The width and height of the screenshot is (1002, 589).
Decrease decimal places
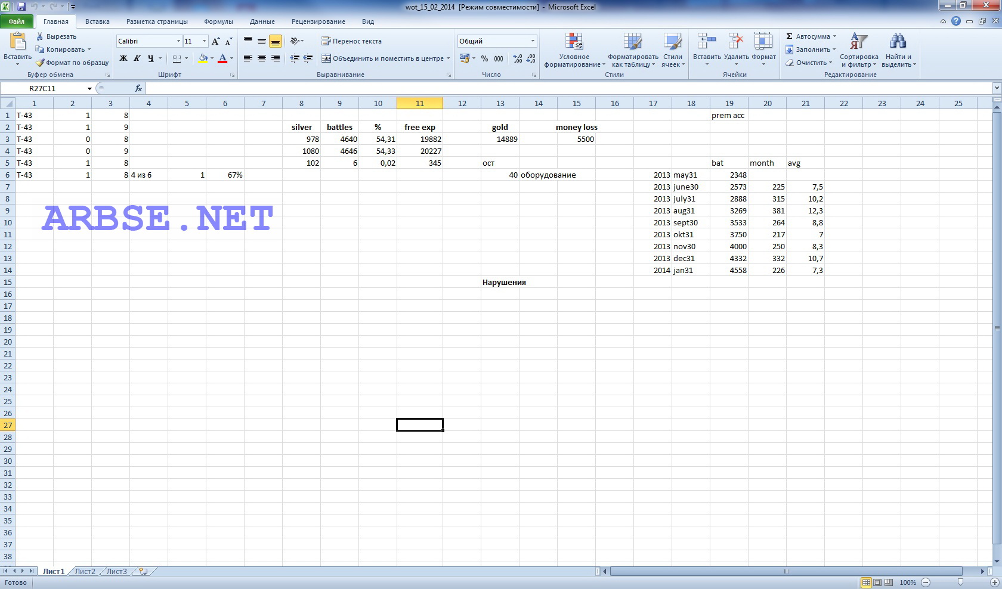click(x=531, y=58)
